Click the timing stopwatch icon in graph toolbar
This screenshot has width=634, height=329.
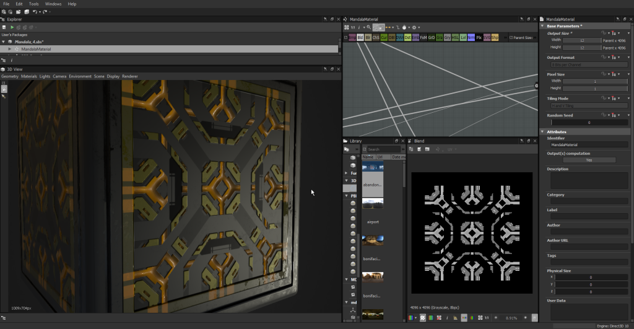(x=404, y=27)
